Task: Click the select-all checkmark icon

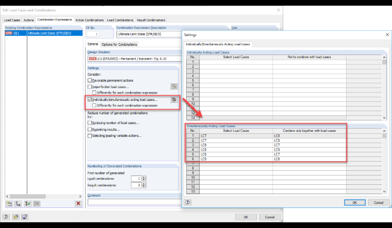Action: point(28,204)
